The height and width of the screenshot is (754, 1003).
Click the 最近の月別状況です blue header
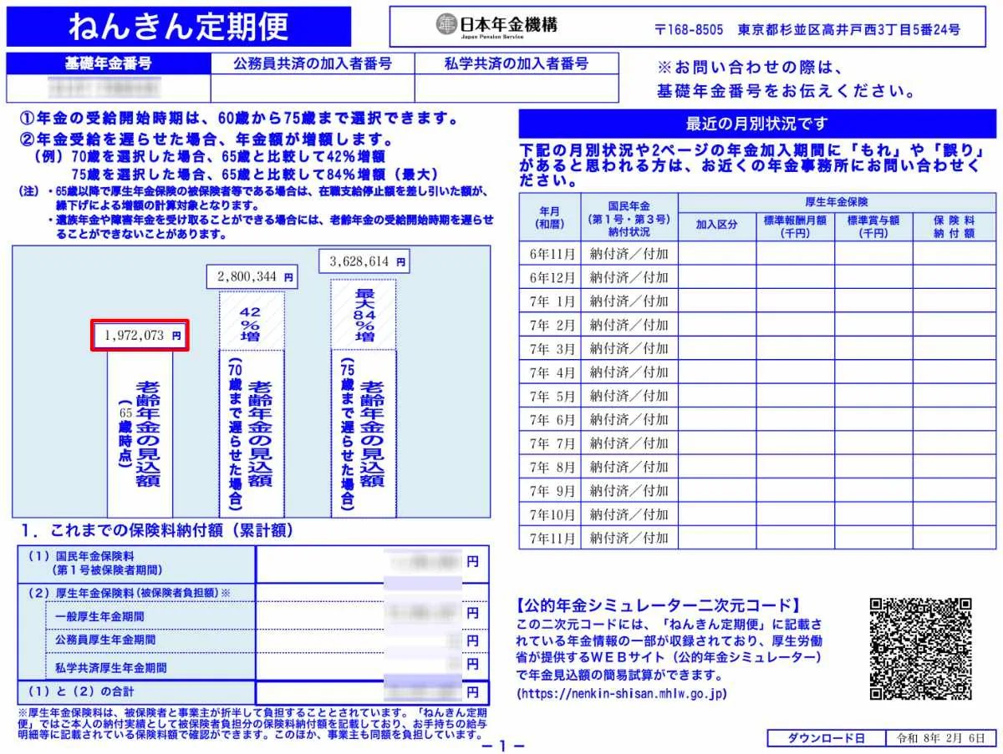point(756,124)
